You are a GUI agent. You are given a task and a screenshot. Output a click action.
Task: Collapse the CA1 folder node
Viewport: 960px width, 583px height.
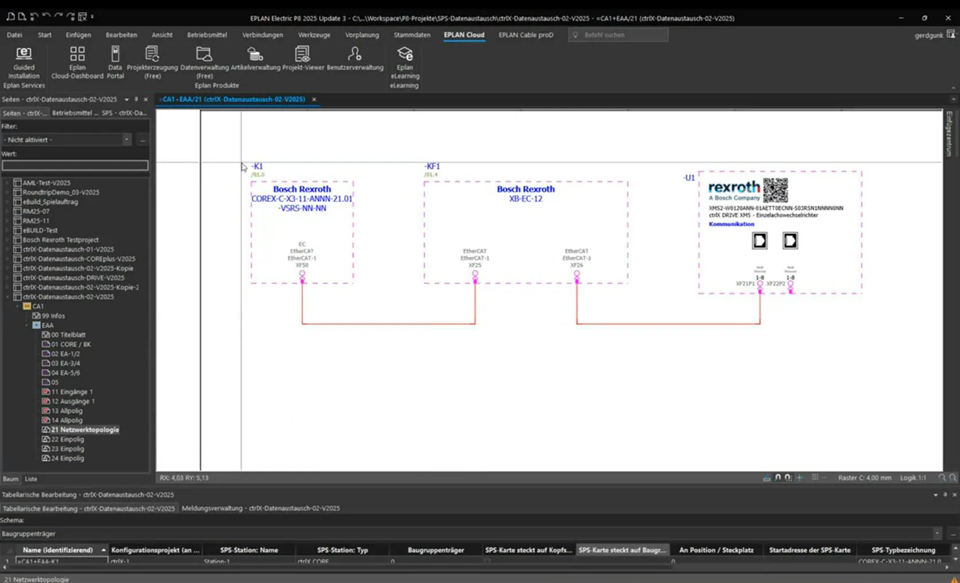tap(17, 306)
